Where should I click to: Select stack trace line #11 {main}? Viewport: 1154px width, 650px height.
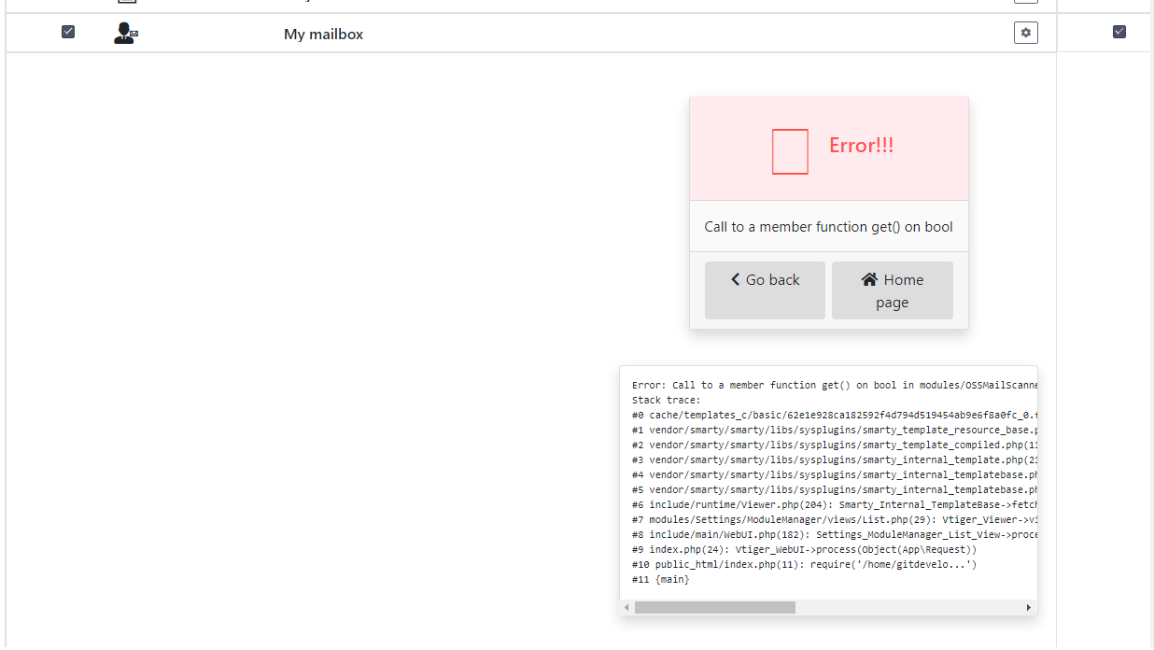[x=661, y=579]
